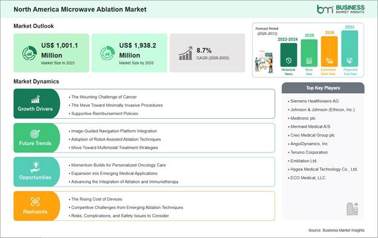
Task: Click the BMI Business Market Insights logo
Action: [340, 9]
